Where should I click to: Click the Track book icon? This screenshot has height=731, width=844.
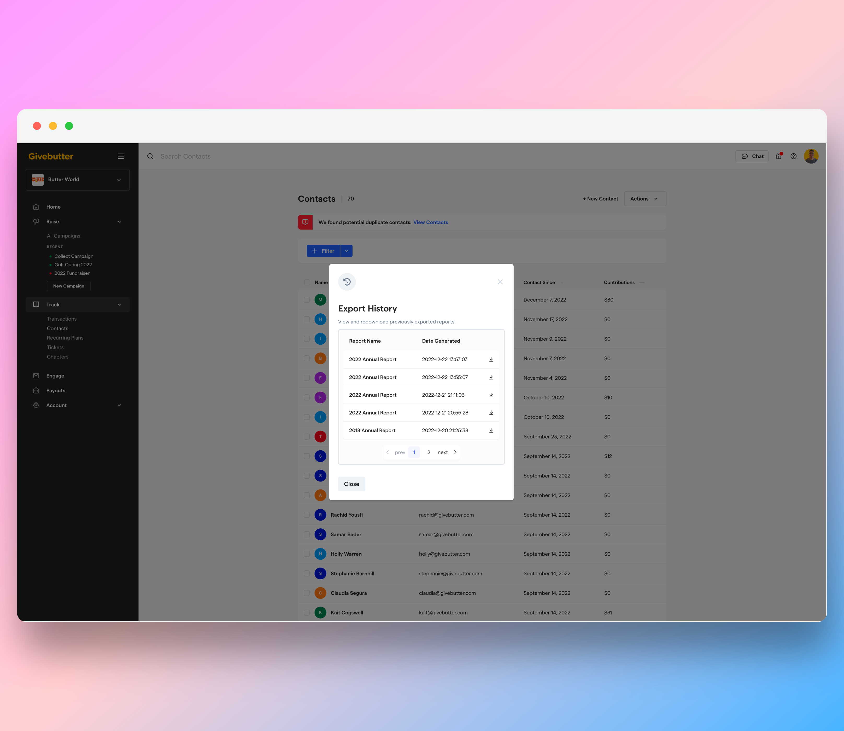36,305
